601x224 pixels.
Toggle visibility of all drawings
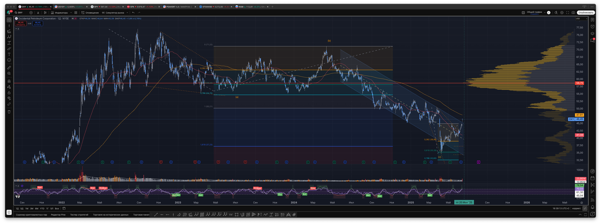tap(9, 98)
